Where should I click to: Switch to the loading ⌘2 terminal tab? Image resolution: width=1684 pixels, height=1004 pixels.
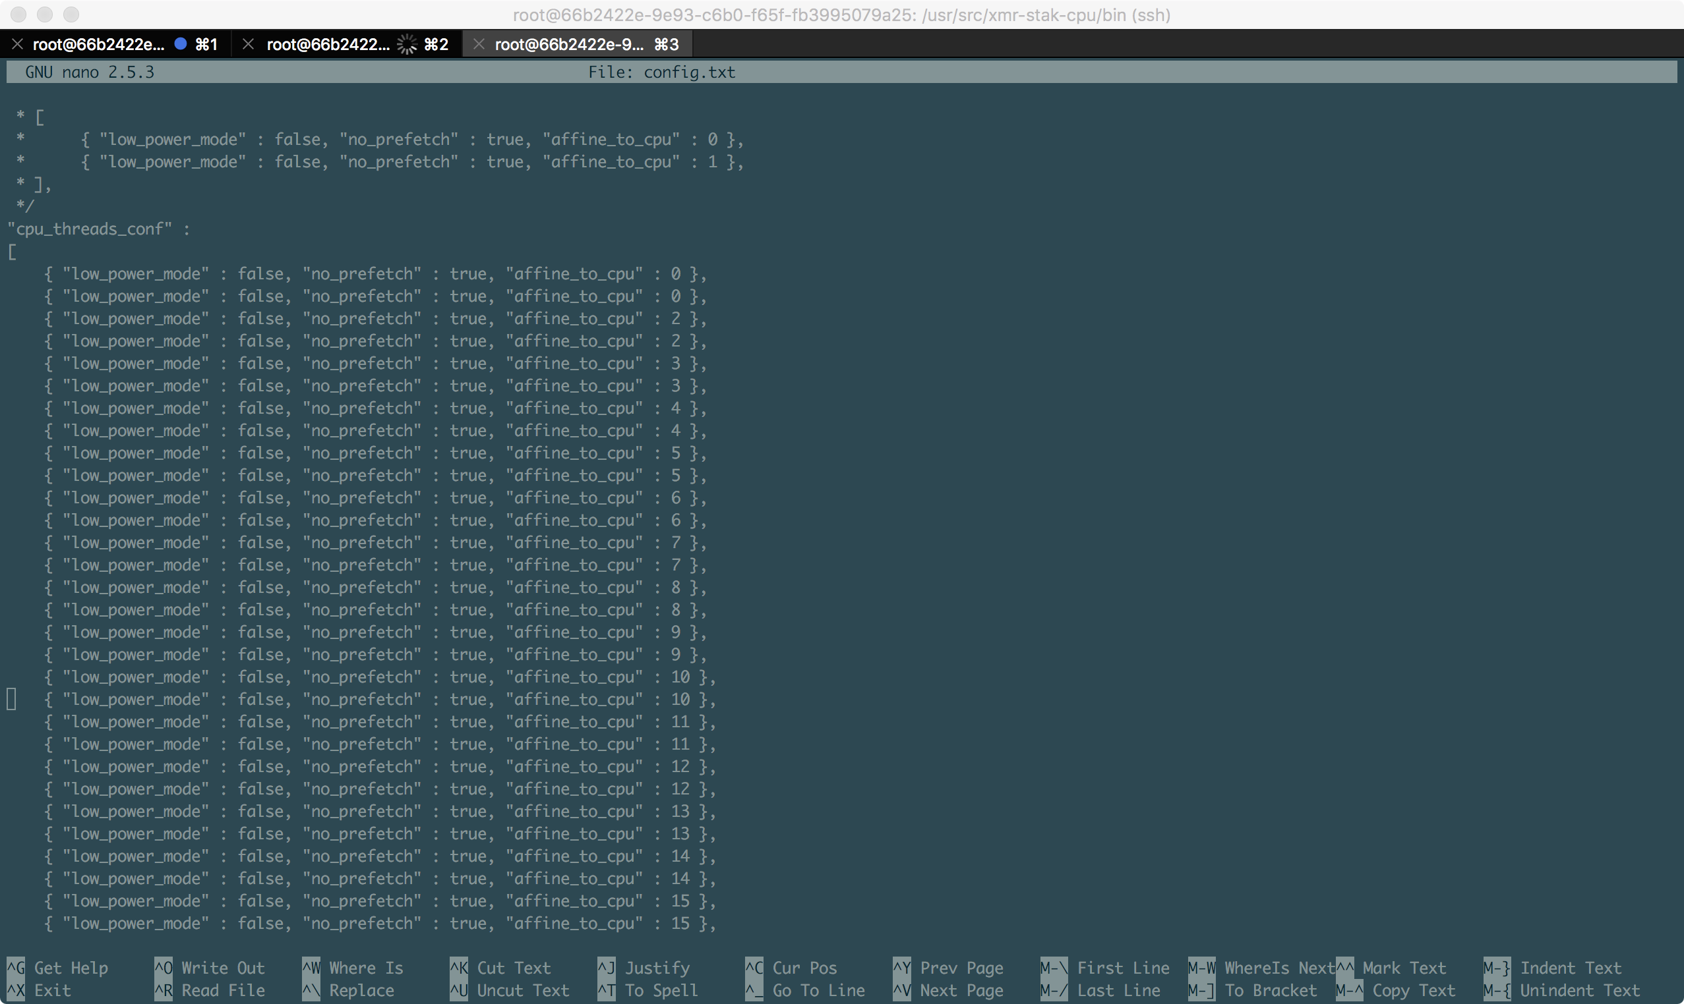click(x=332, y=44)
